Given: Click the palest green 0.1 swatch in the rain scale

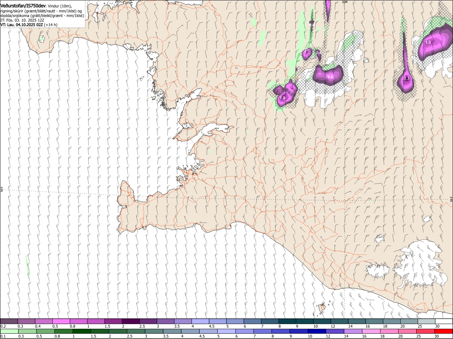Looking at the screenshot, I should coord(9,331).
